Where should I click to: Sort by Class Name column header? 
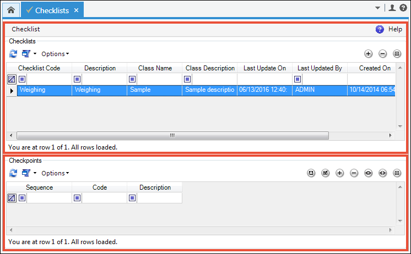155,68
